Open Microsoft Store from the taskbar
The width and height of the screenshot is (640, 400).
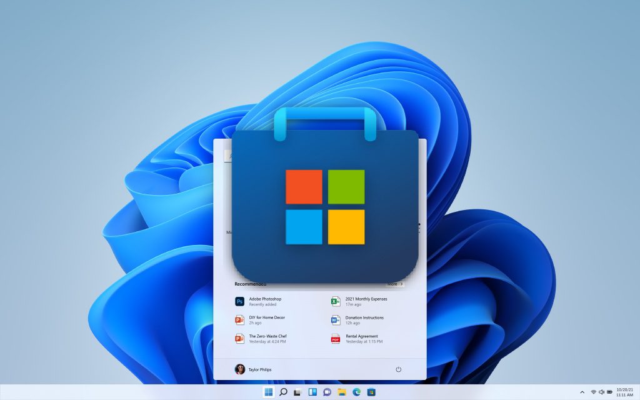pos(371,392)
